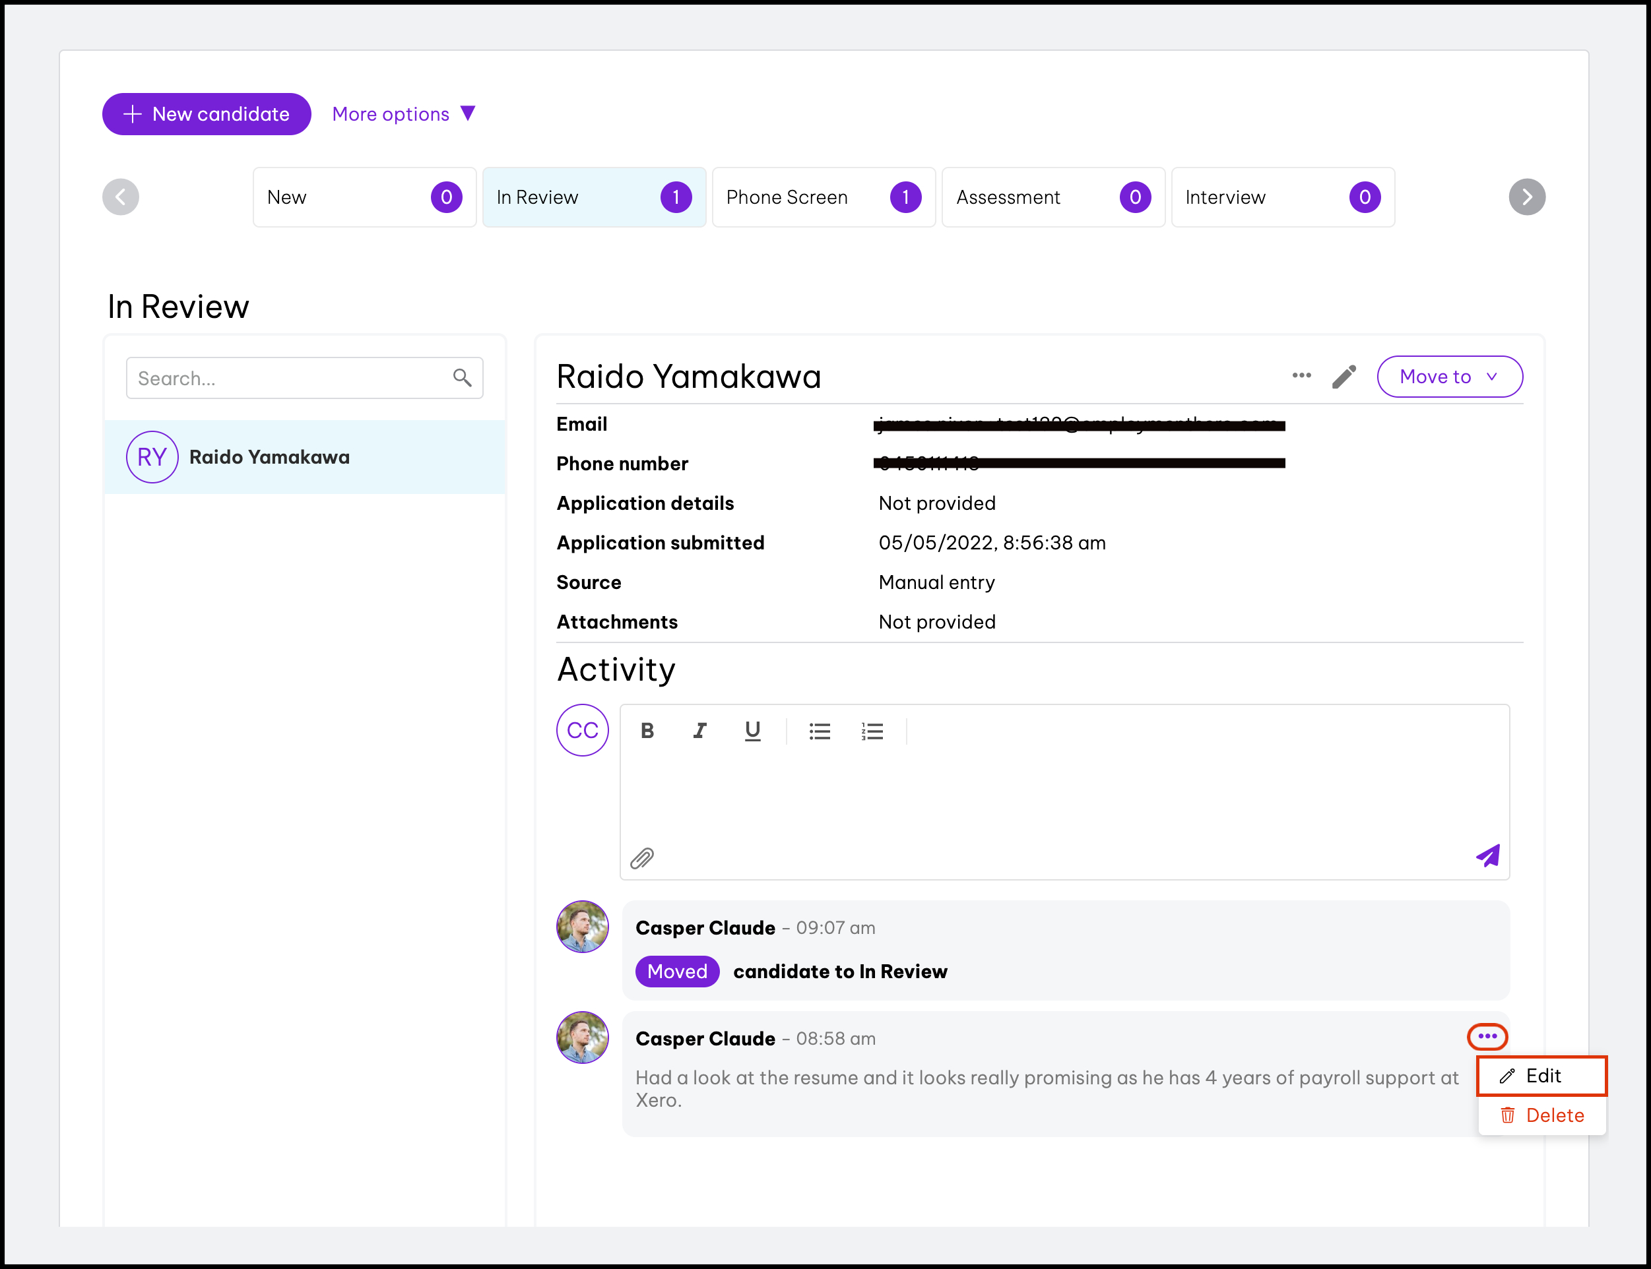
Task: Insert a bulleted list
Action: click(819, 730)
